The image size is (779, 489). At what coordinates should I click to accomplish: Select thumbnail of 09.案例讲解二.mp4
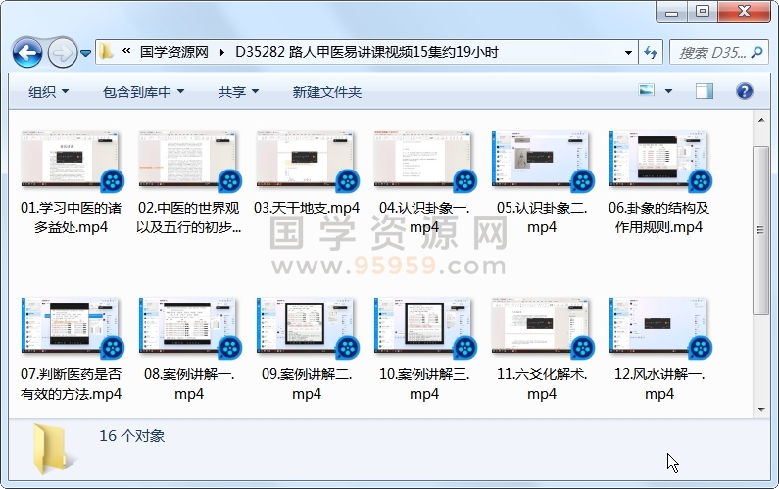coord(306,325)
